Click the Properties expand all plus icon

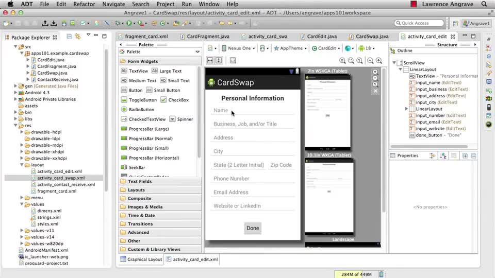click(465, 155)
